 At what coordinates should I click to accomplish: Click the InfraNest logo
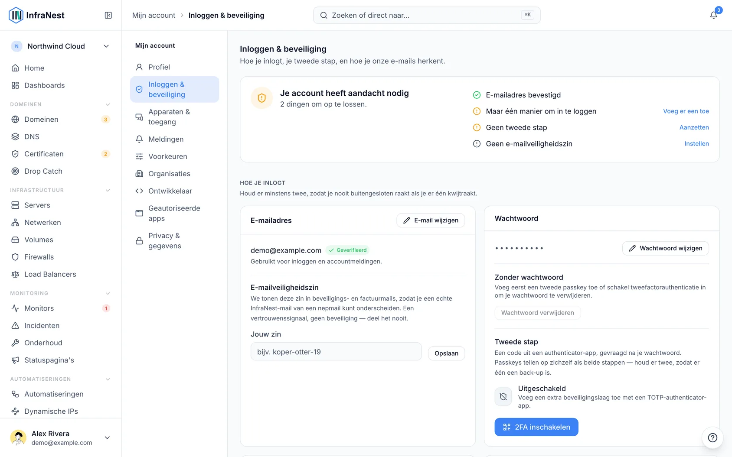[37, 15]
